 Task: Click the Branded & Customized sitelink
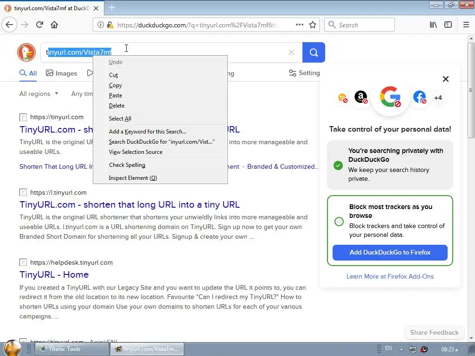pos(283,166)
